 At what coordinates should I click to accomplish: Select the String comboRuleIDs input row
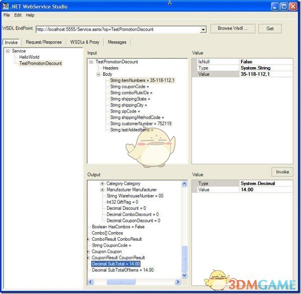[131, 93]
